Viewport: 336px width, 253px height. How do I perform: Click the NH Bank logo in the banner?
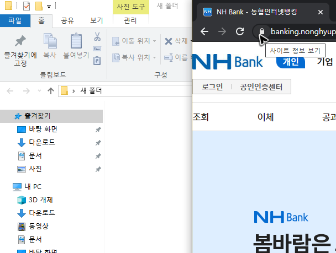(281, 217)
